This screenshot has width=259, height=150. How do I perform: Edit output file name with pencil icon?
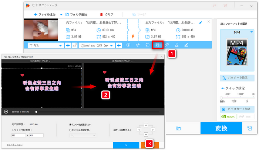point(201,22)
